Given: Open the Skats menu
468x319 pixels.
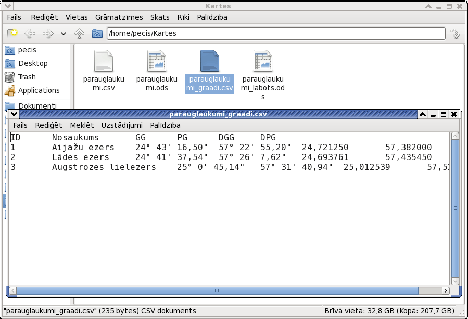Looking at the screenshot, I should [160, 17].
